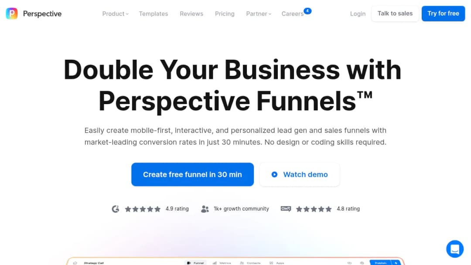
Task: Expand the Product dropdown menu
Action: [x=115, y=14]
